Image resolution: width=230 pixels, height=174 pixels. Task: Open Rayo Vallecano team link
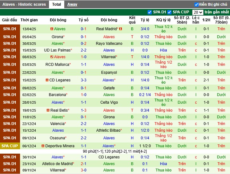pyautogui.click(x=109, y=44)
